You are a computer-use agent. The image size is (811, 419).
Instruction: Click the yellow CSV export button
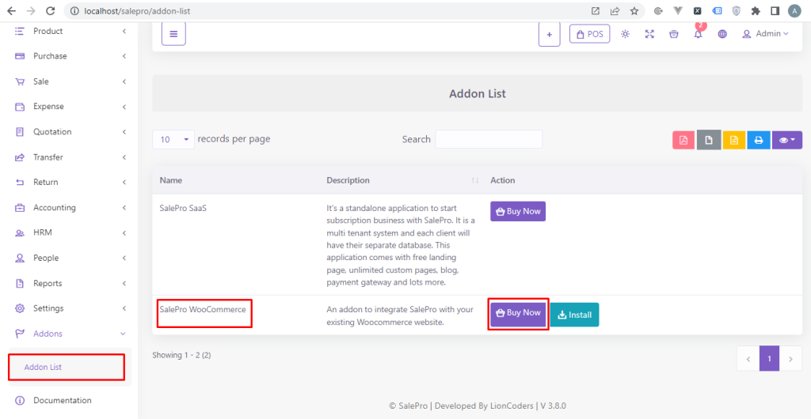(733, 140)
